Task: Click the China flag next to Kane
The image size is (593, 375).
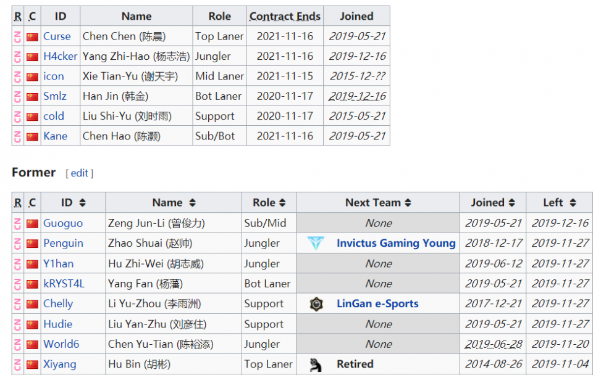Action: [x=33, y=136]
